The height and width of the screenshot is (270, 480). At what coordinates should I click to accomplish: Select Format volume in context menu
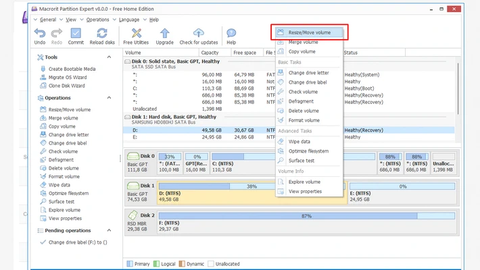coord(309,120)
